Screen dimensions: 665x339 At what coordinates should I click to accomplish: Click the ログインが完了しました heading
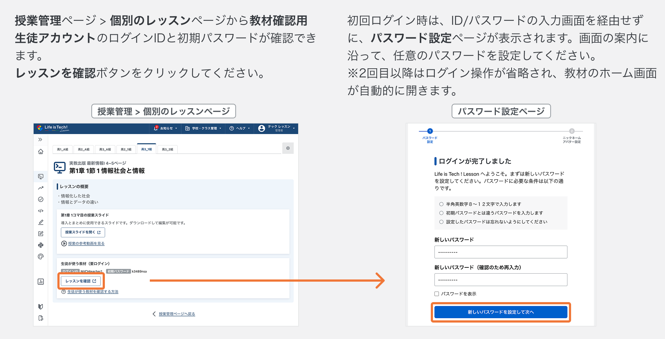coord(475,161)
